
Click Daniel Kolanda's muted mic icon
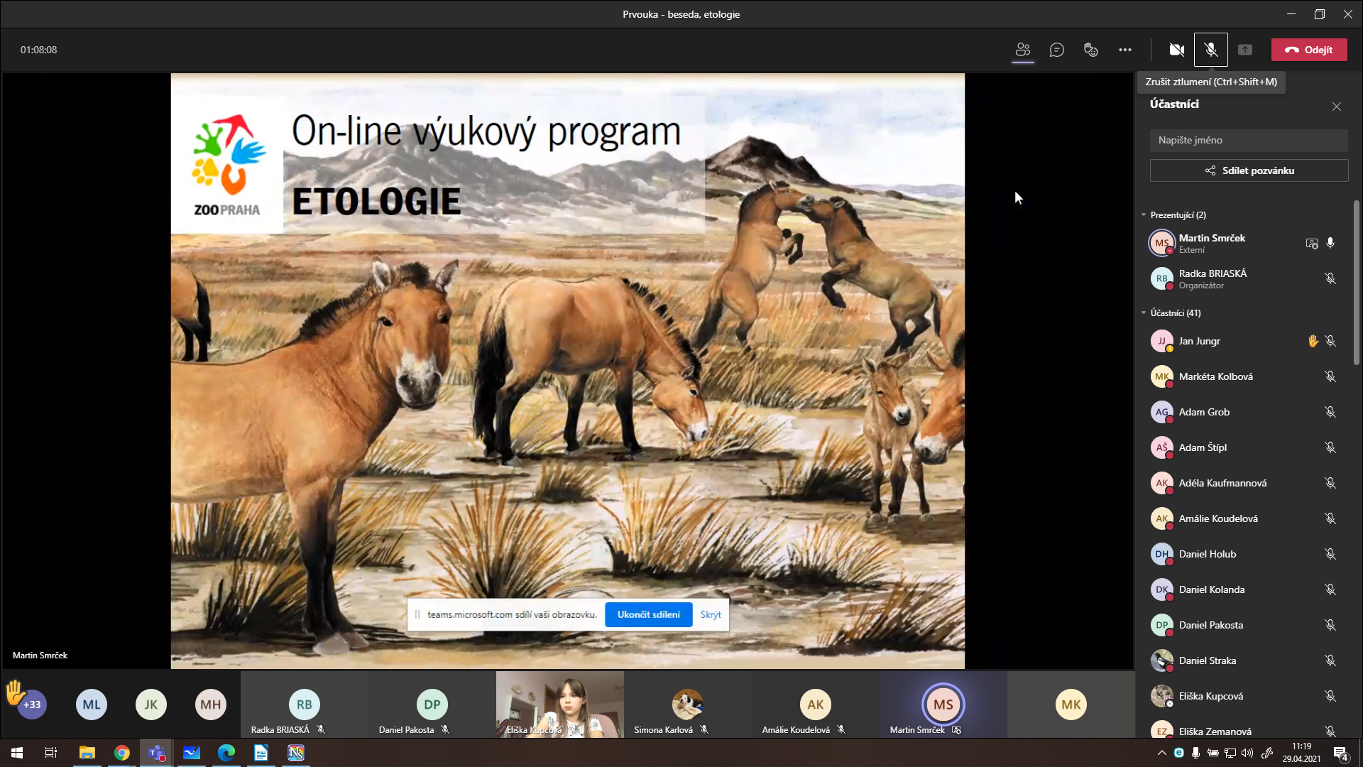(x=1330, y=589)
